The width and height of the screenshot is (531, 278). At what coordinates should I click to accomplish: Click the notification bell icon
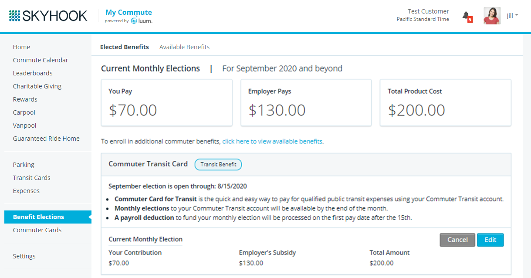[467, 16]
